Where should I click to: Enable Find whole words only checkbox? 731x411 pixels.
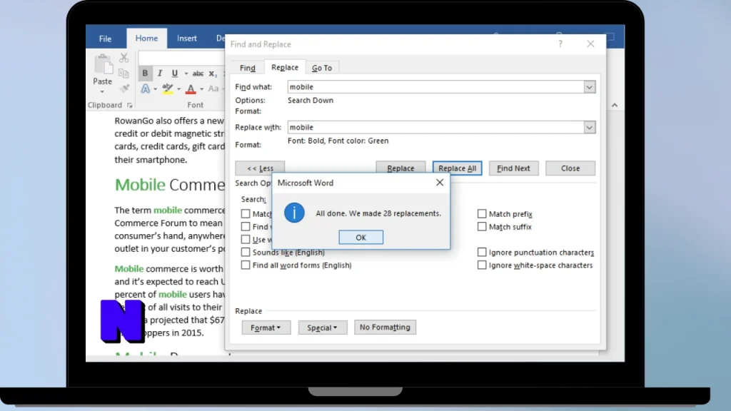246,226
